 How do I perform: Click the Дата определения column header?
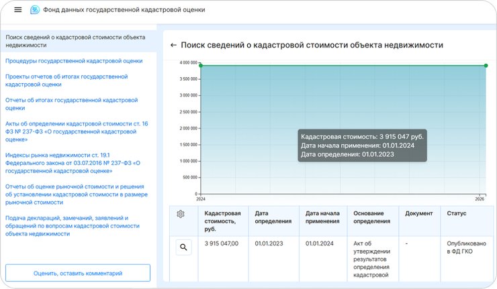pos(273,217)
